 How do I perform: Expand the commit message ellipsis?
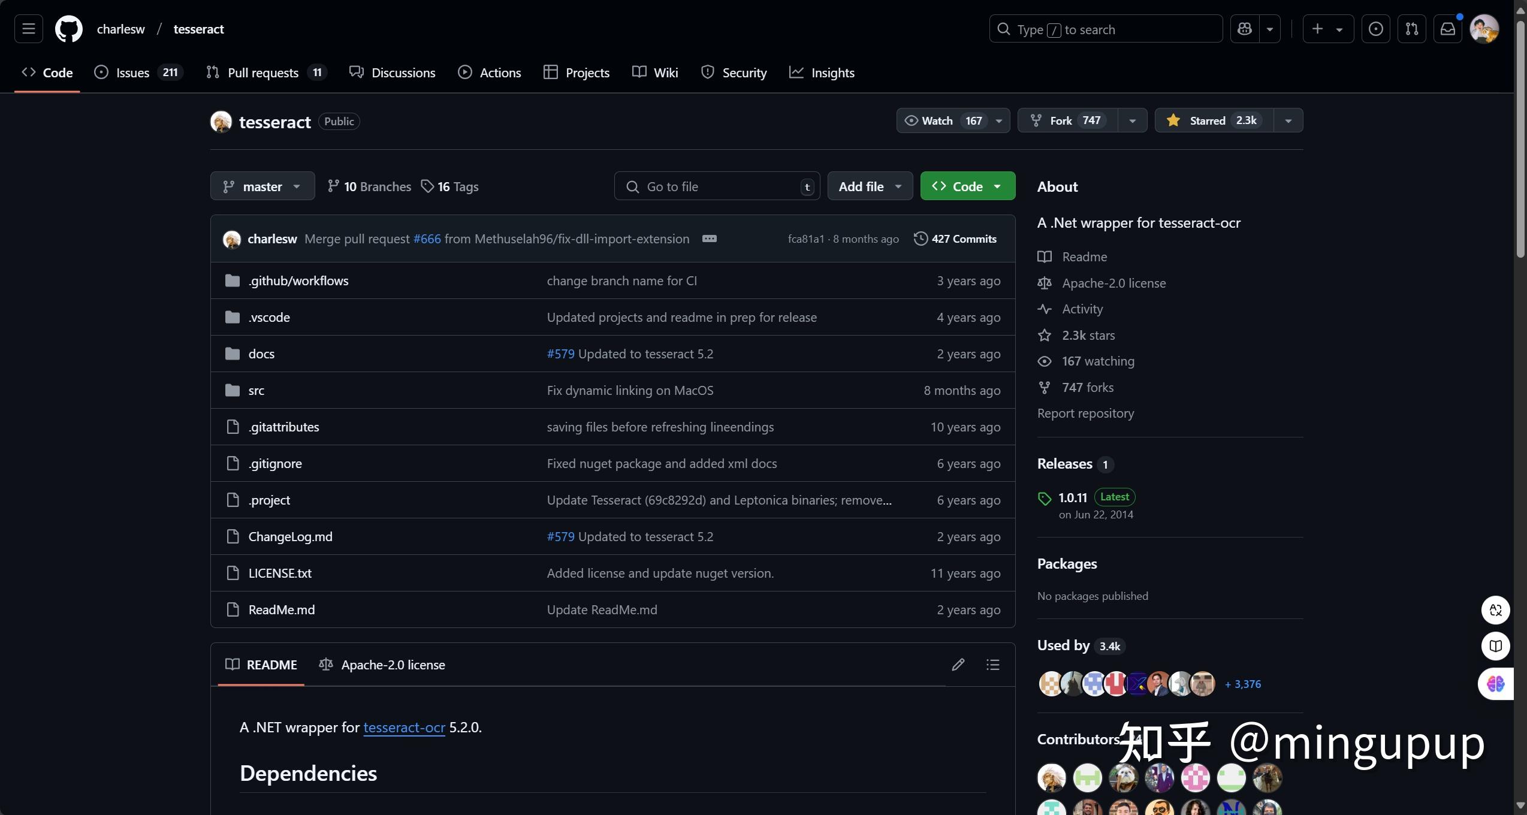(709, 239)
